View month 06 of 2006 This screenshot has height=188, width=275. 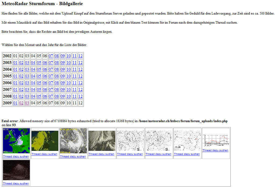pyautogui.click(x=45, y=83)
